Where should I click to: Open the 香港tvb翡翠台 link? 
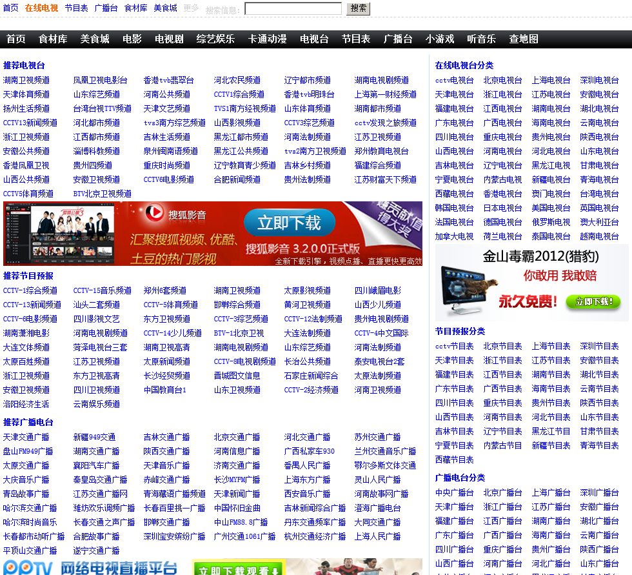pos(168,80)
